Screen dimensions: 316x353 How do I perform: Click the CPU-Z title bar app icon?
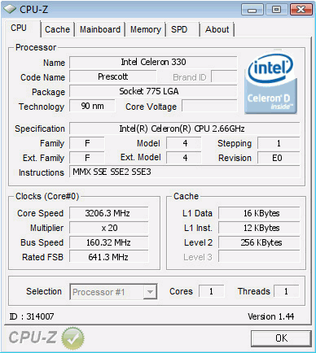click(x=10, y=9)
